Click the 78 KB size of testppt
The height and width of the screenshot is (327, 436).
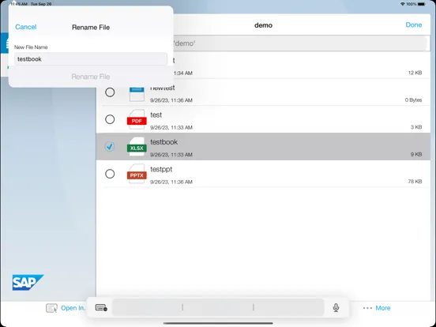pos(415,182)
